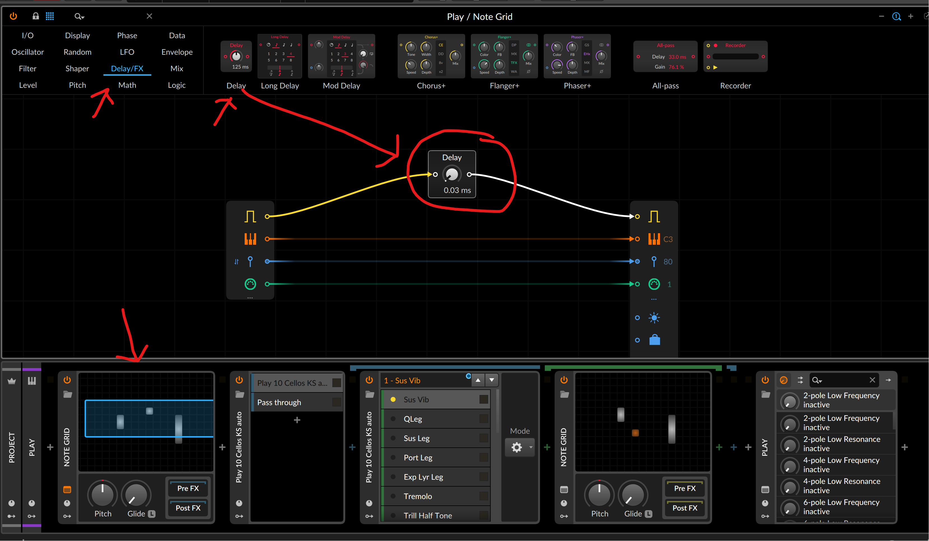This screenshot has width=929, height=541.
Task: Toggle power on the Grid editor window
Action: pyautogui.click(x=13, y=16)
